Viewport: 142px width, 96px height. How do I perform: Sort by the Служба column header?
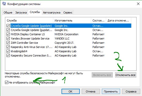29,20
